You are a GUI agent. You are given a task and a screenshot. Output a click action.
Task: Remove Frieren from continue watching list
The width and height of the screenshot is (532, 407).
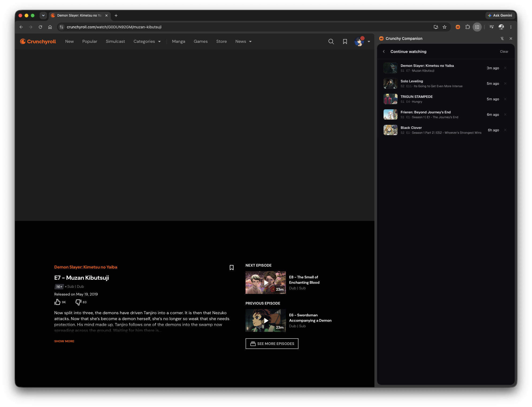tap(505, 114)
